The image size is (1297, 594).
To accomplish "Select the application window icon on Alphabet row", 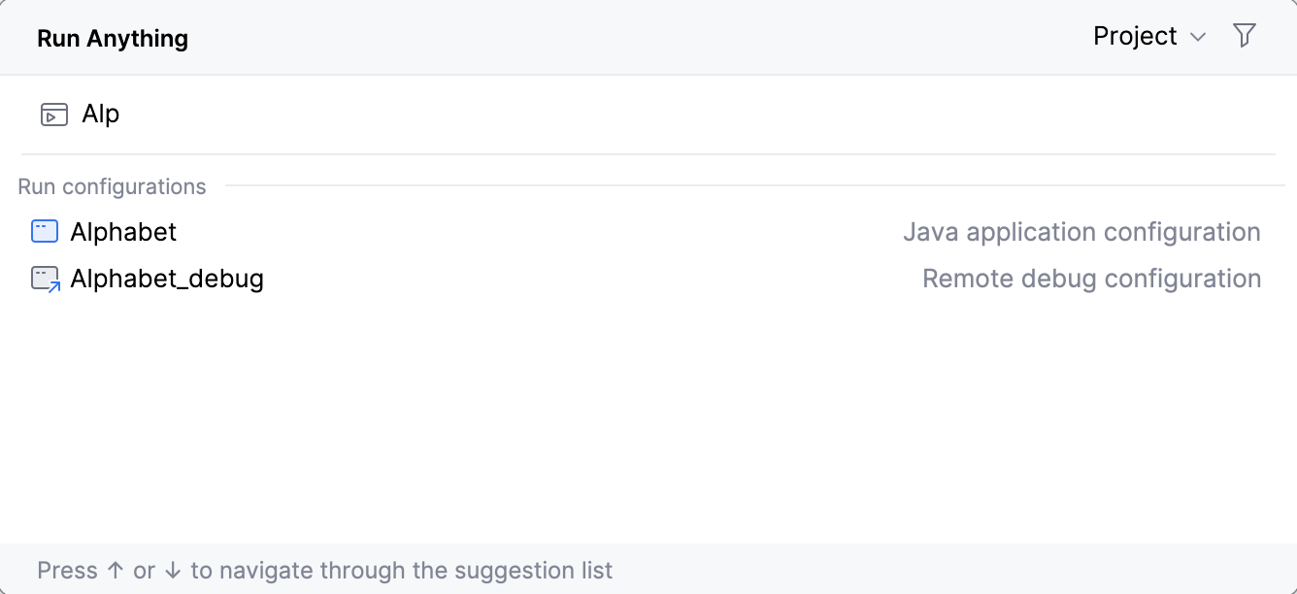I will pos(44,231).
